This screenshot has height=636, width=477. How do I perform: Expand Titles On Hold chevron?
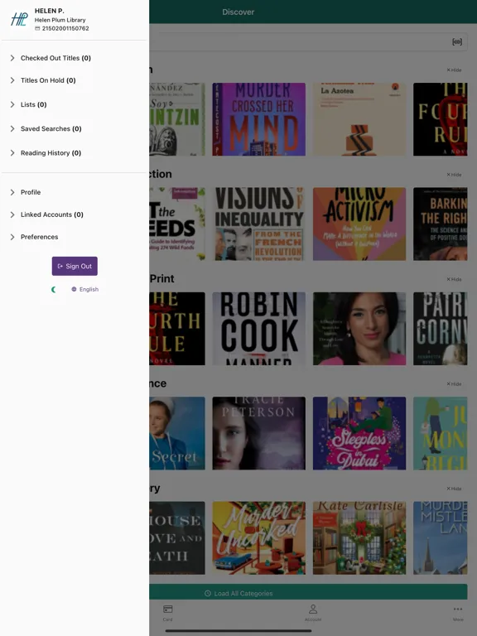tap(12, 80)
